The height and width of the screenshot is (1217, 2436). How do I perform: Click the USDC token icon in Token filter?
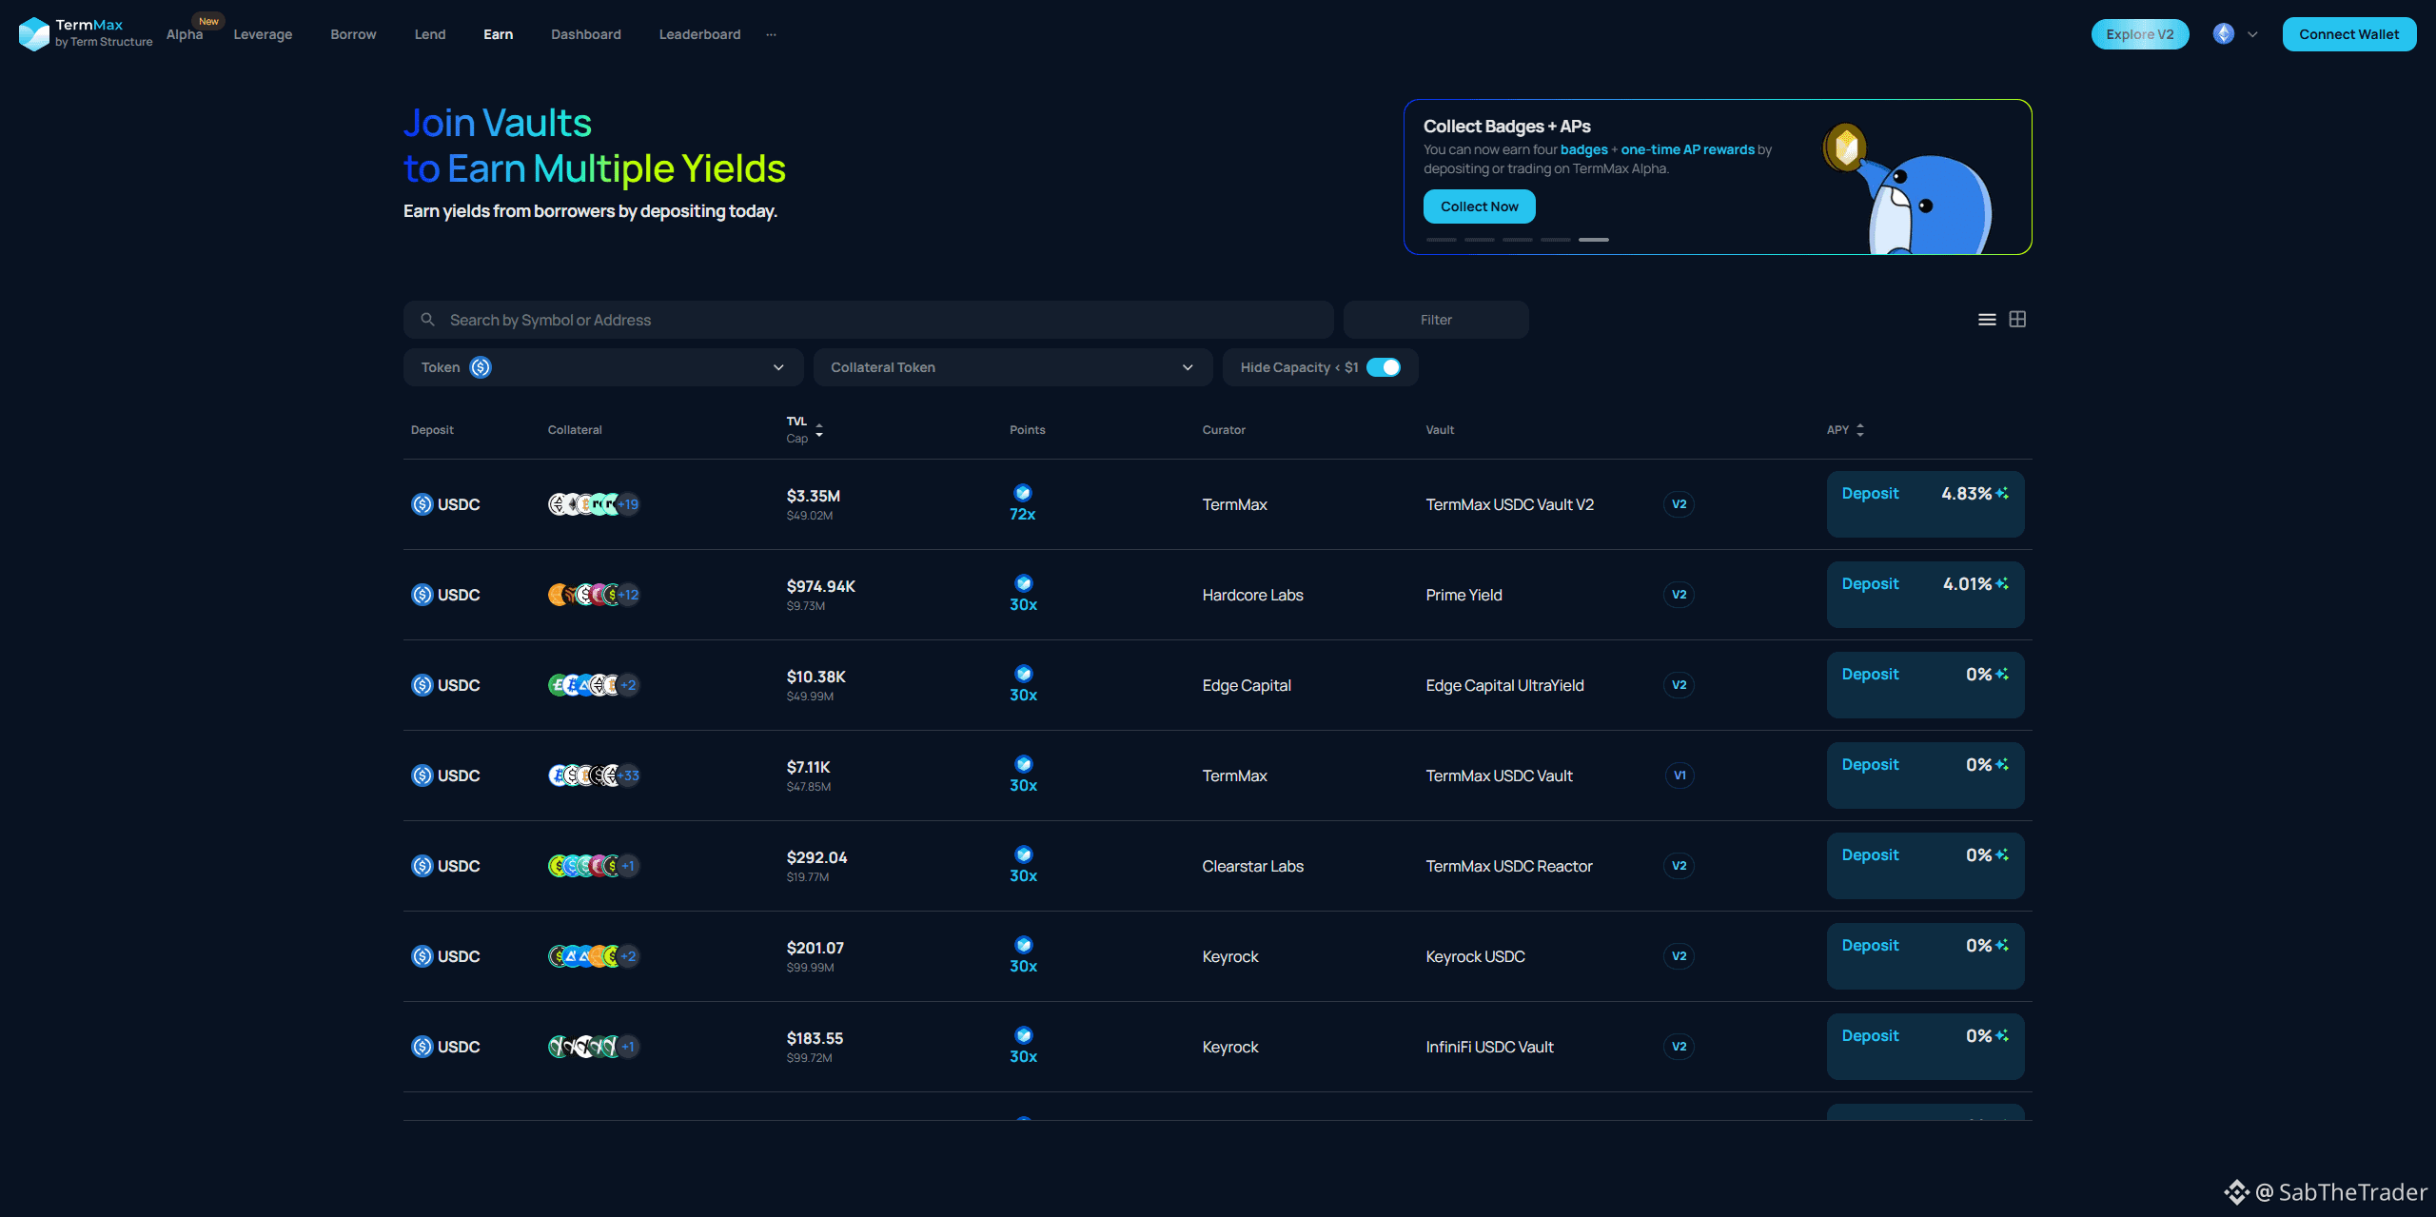(481, 367)
